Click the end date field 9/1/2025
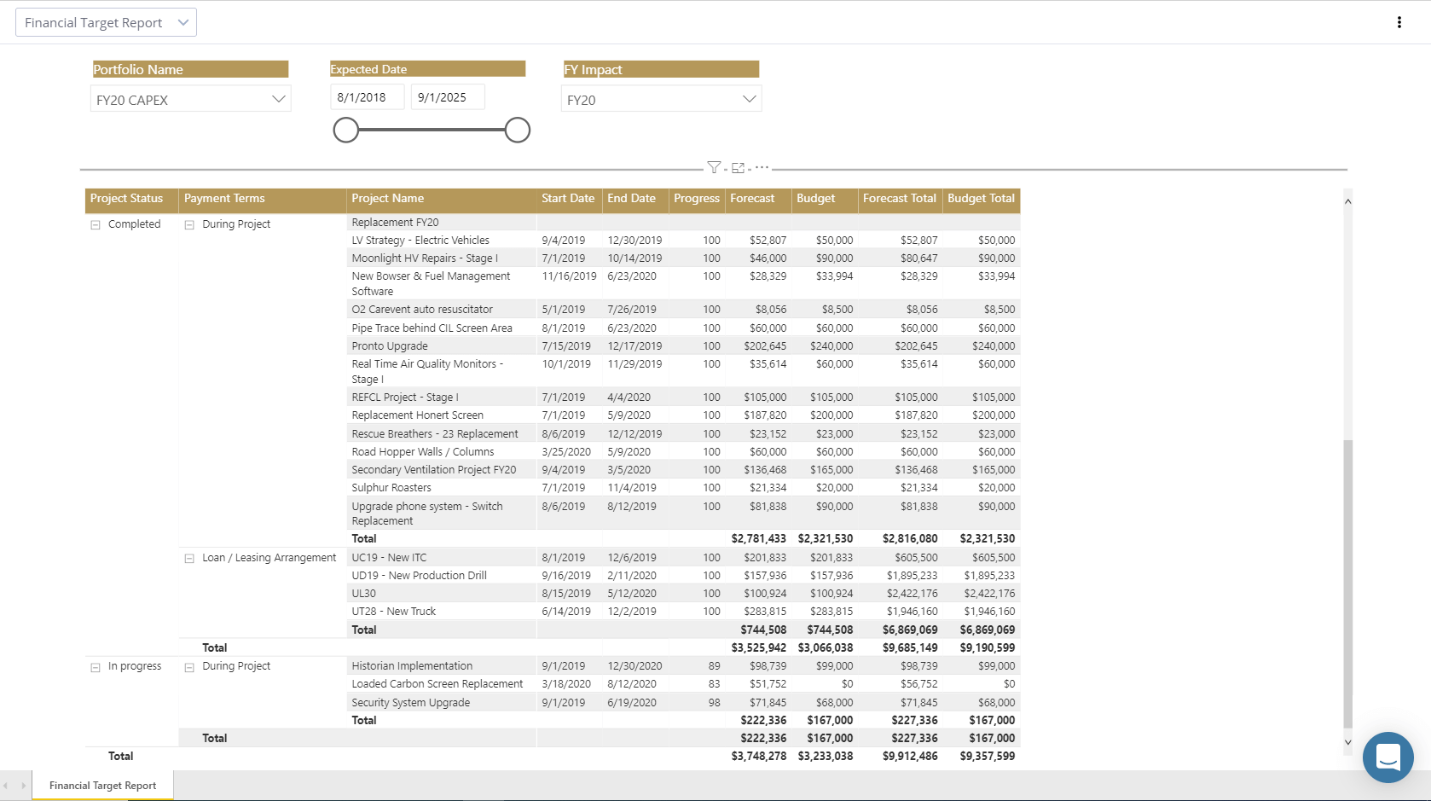 (x=448, y=97)
